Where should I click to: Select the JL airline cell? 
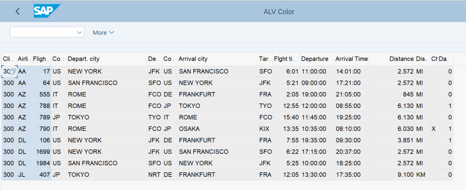(21, 174)
